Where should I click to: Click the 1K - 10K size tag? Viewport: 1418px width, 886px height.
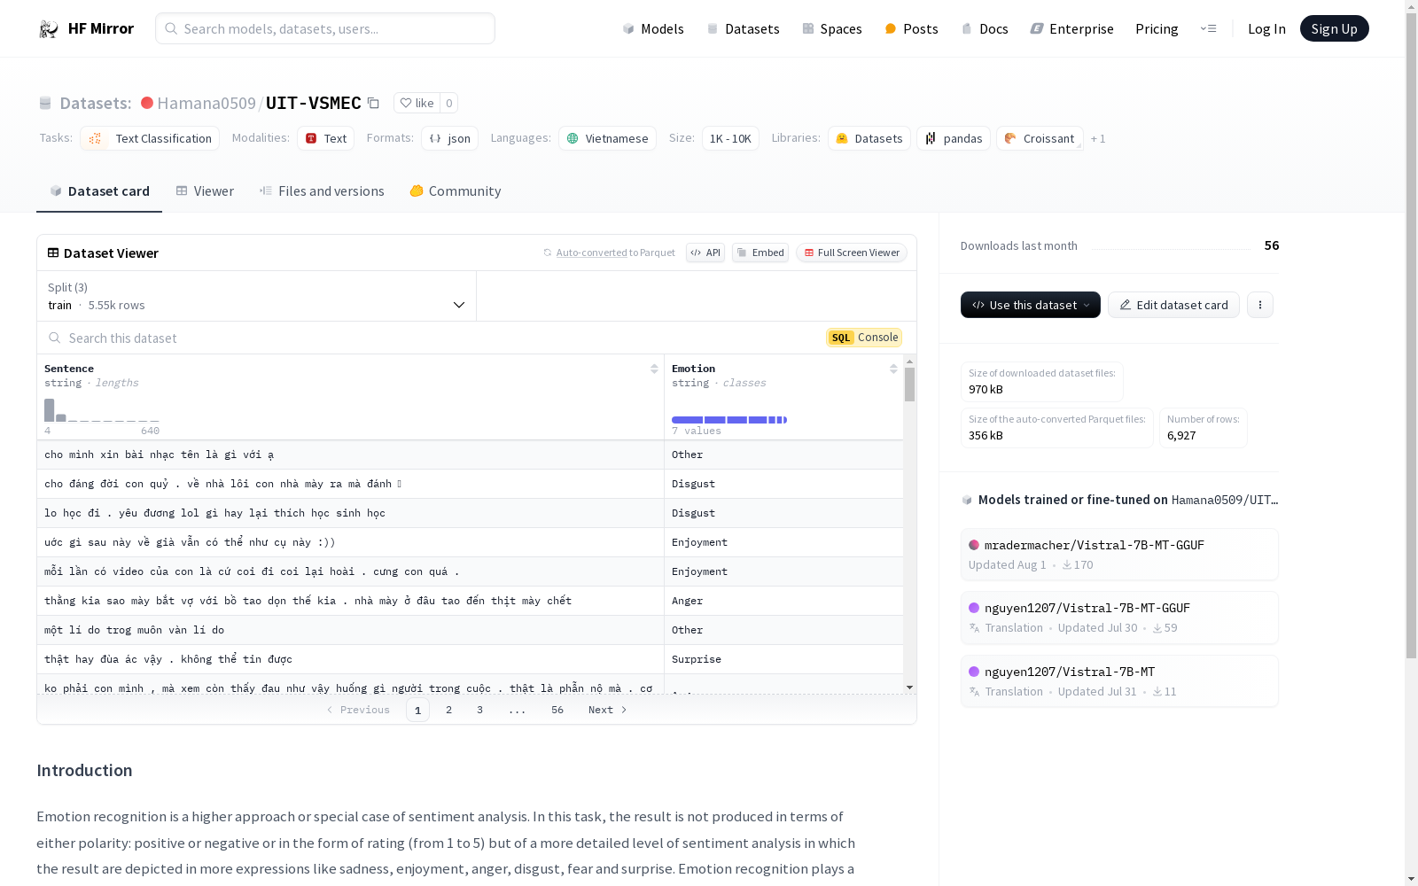click(x=730, y=138)
